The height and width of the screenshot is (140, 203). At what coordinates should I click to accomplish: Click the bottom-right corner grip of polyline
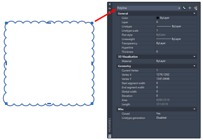pyautogui.click(x=92, y=104)
